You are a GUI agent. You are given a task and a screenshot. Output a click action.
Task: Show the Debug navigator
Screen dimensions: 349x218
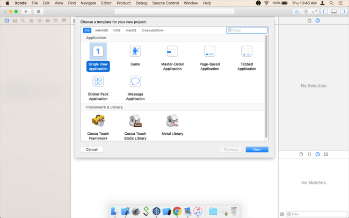(48, 20)
